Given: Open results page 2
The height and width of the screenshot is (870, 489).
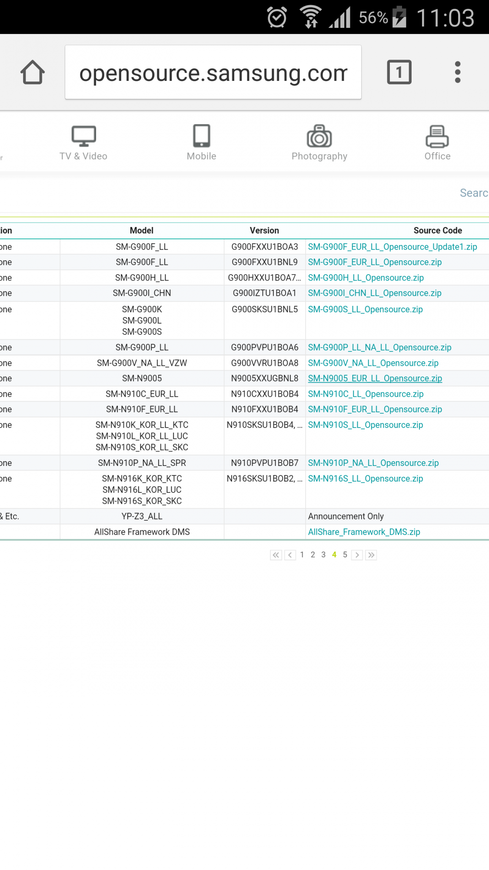Looking at the screenshot, I should click(313, 555).
